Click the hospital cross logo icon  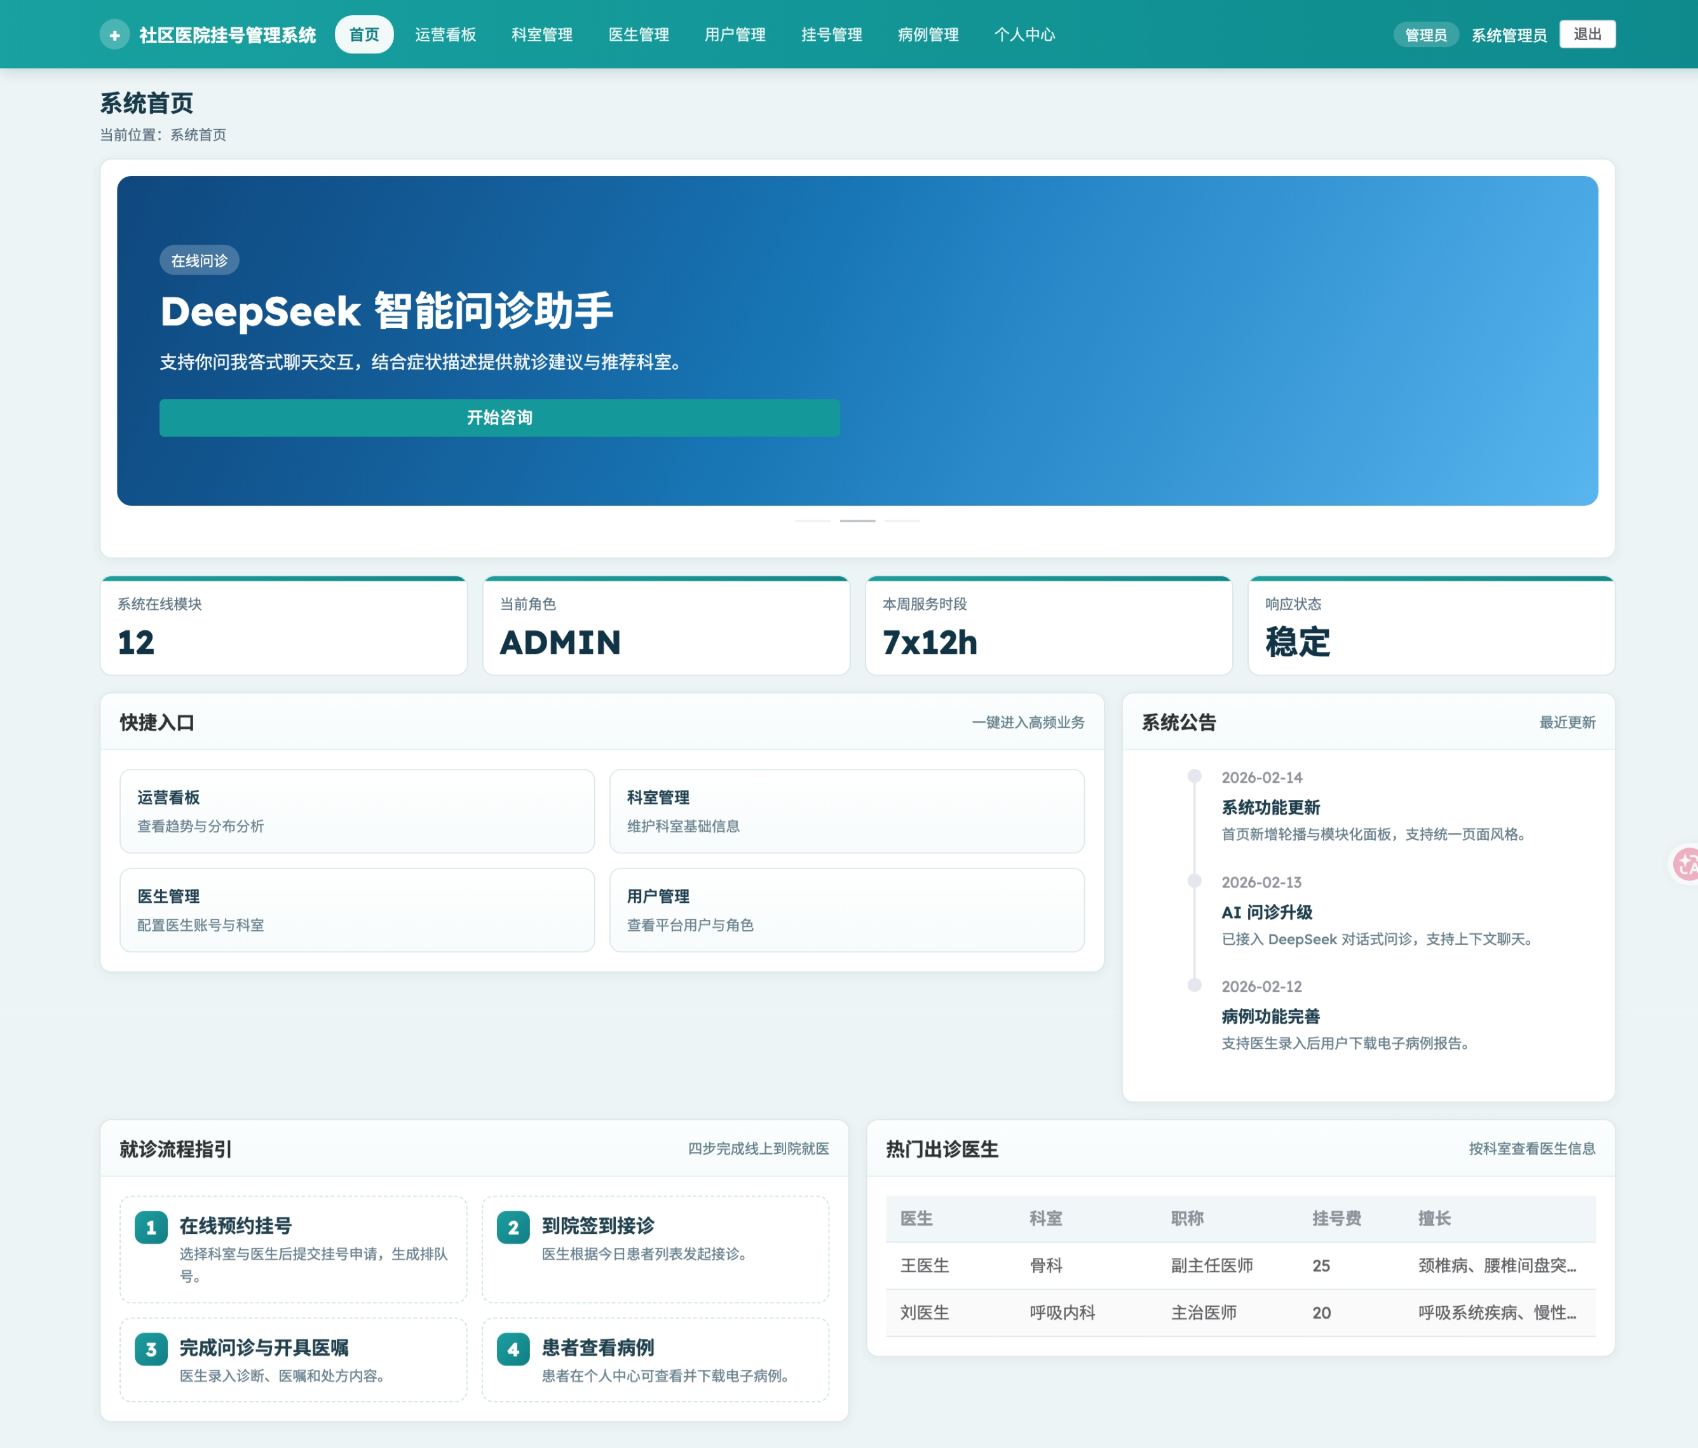(x=115, y=34)
